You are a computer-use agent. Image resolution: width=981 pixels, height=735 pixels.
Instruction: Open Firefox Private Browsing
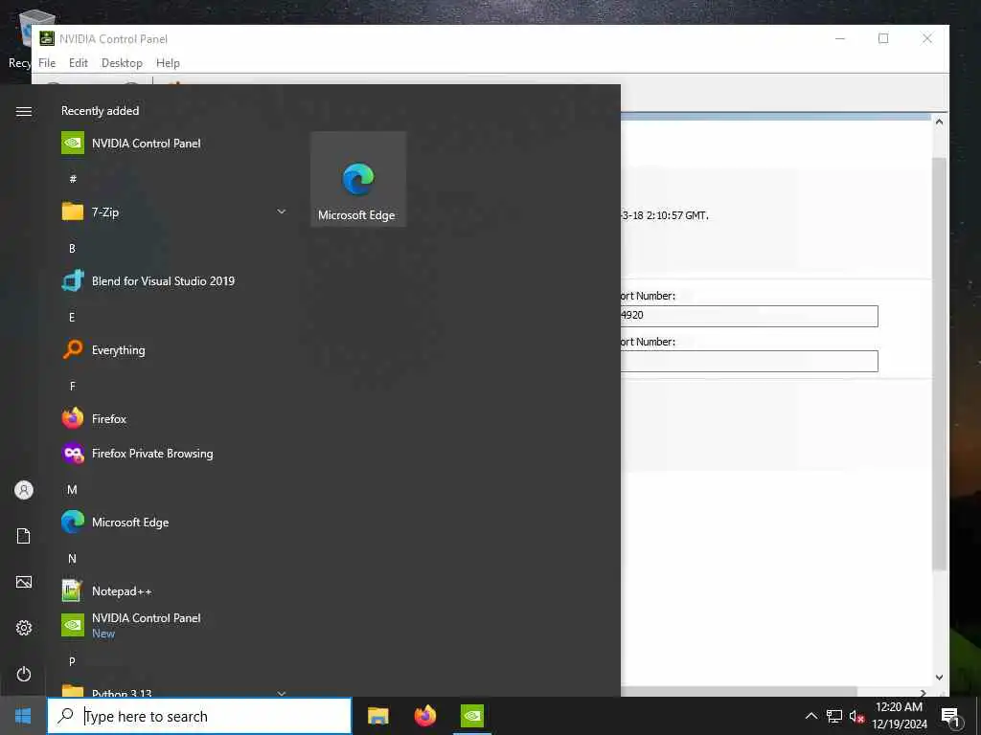[175, 453]
